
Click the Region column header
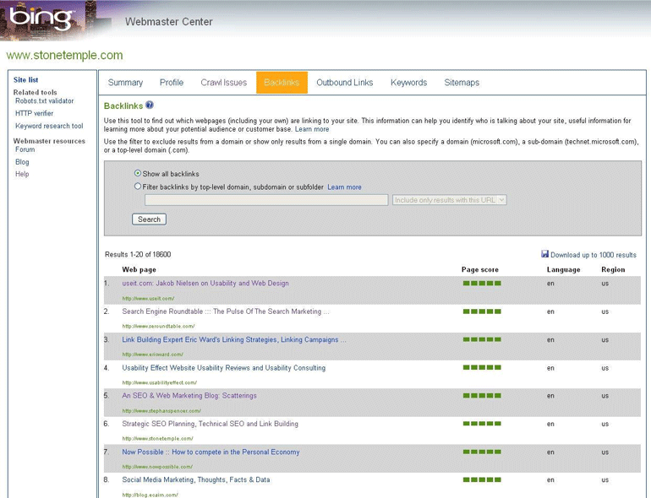(x=613, y=269)
